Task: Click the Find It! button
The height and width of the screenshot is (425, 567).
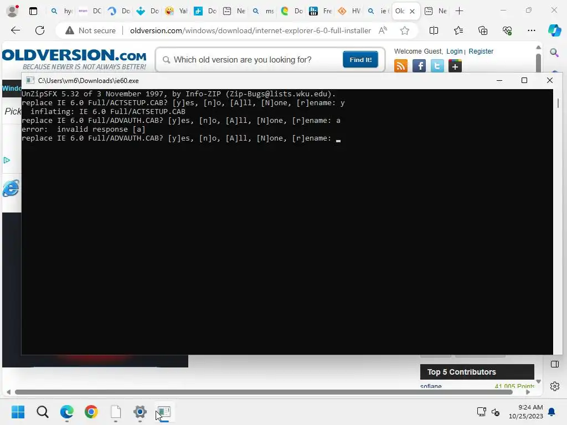Action: [360, 60]
